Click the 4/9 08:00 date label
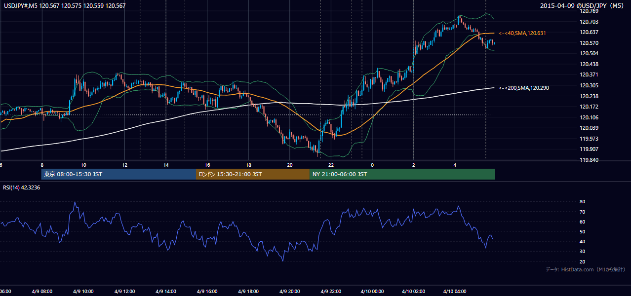Screen dimensions: 631x296 (42, 291)
